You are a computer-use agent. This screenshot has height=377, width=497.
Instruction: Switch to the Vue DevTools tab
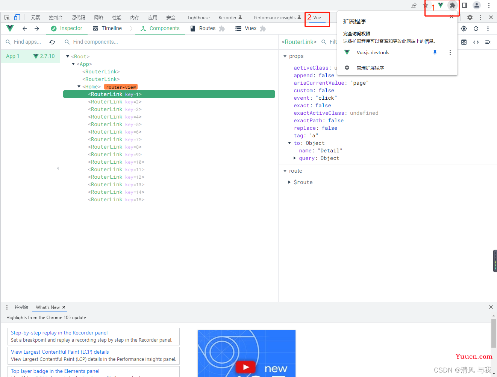pos(317,18)
